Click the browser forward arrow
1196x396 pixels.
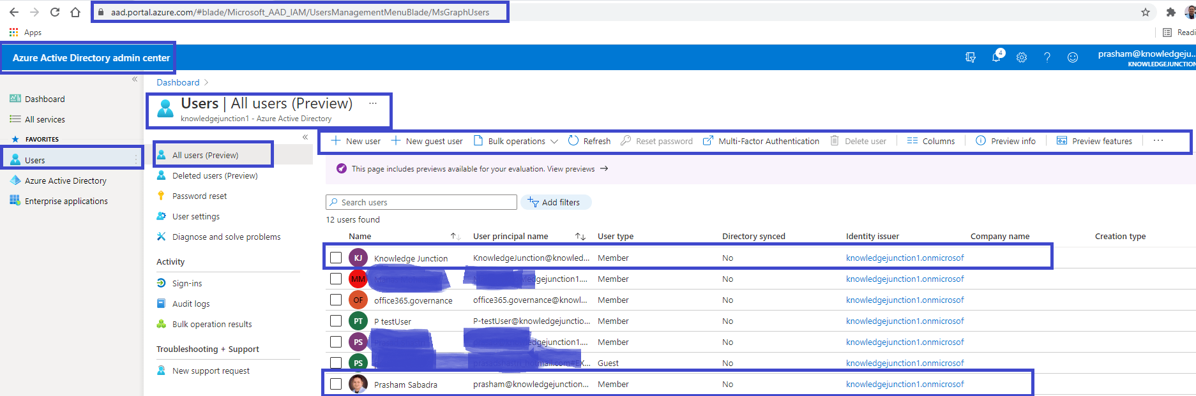[x=34, y=12]
